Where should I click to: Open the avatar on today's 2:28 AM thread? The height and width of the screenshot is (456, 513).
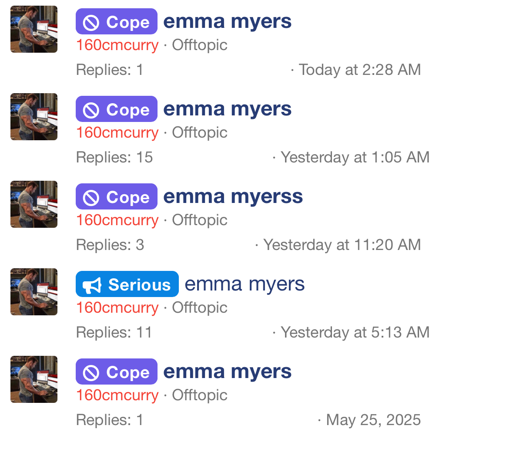tap(34, 29)
